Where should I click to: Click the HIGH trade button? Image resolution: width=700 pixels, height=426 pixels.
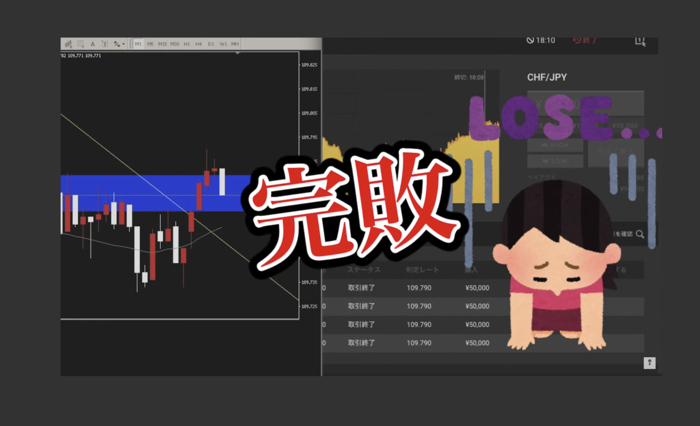555,145
